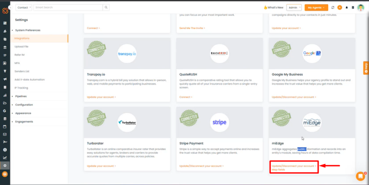The image size is (369, 185).
Task: Click the orange app logo
Action: click(x=5, y=10)
